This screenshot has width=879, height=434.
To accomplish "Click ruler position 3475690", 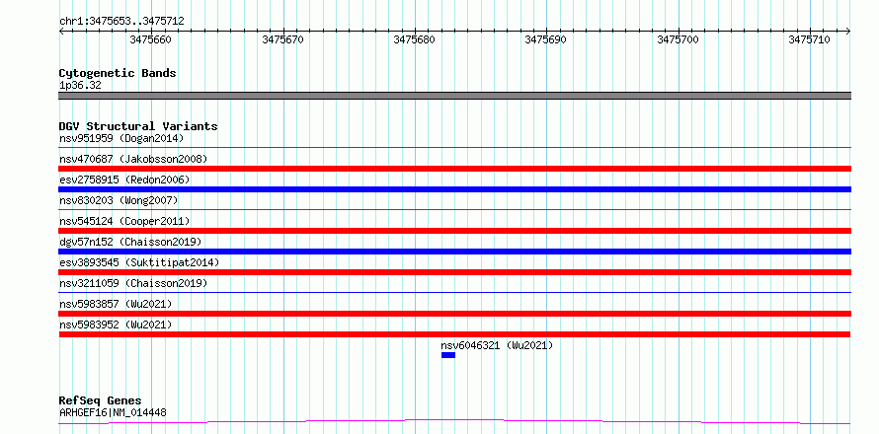I will [545, 39].
